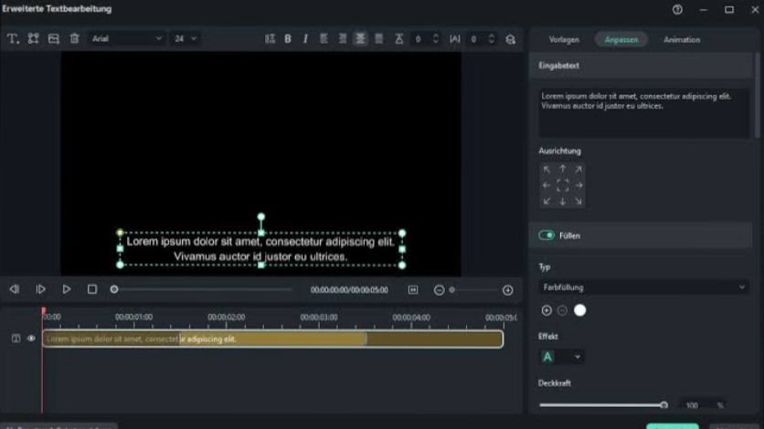Click the add image icon
764x429 pixels.
point(54,39)
